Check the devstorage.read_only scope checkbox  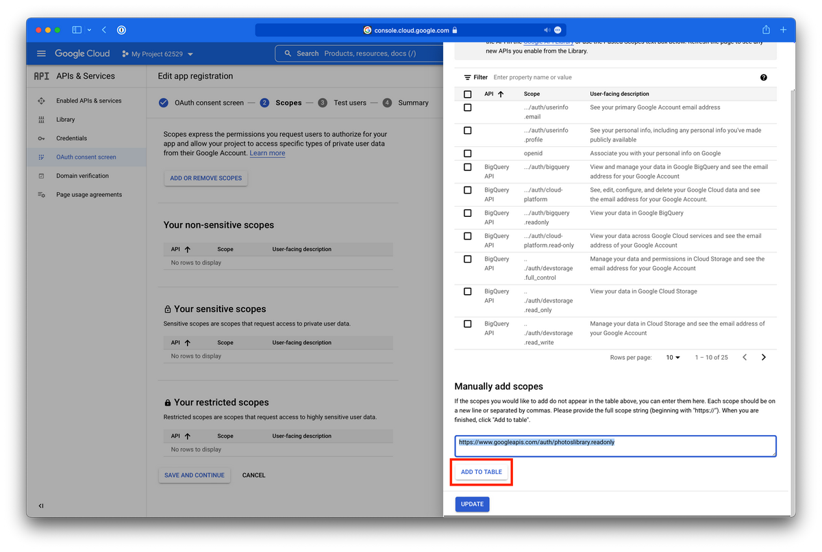coord(468,291)
